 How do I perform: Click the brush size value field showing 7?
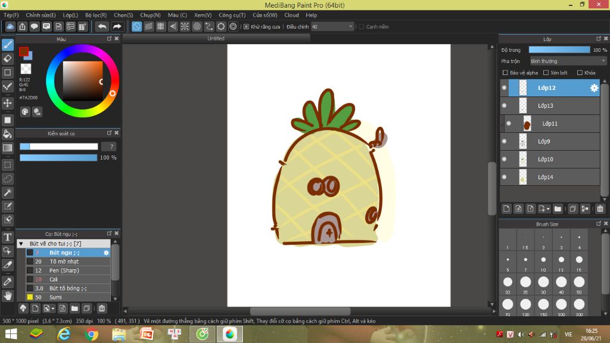(109, 146)
